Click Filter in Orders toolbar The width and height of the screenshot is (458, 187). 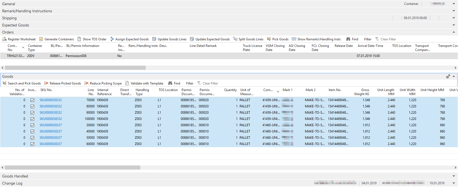368,39
